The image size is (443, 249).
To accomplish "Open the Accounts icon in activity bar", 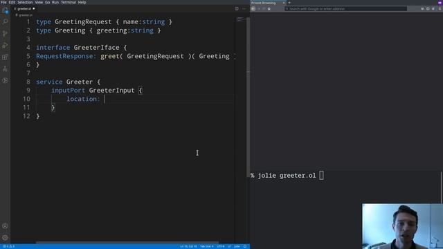I will (5, 226).
